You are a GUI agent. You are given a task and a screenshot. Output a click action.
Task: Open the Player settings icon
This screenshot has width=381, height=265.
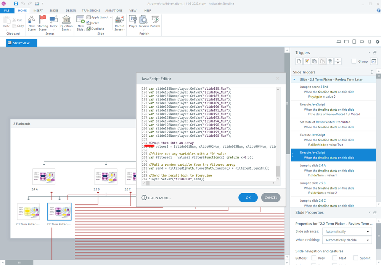click(133, 20)
